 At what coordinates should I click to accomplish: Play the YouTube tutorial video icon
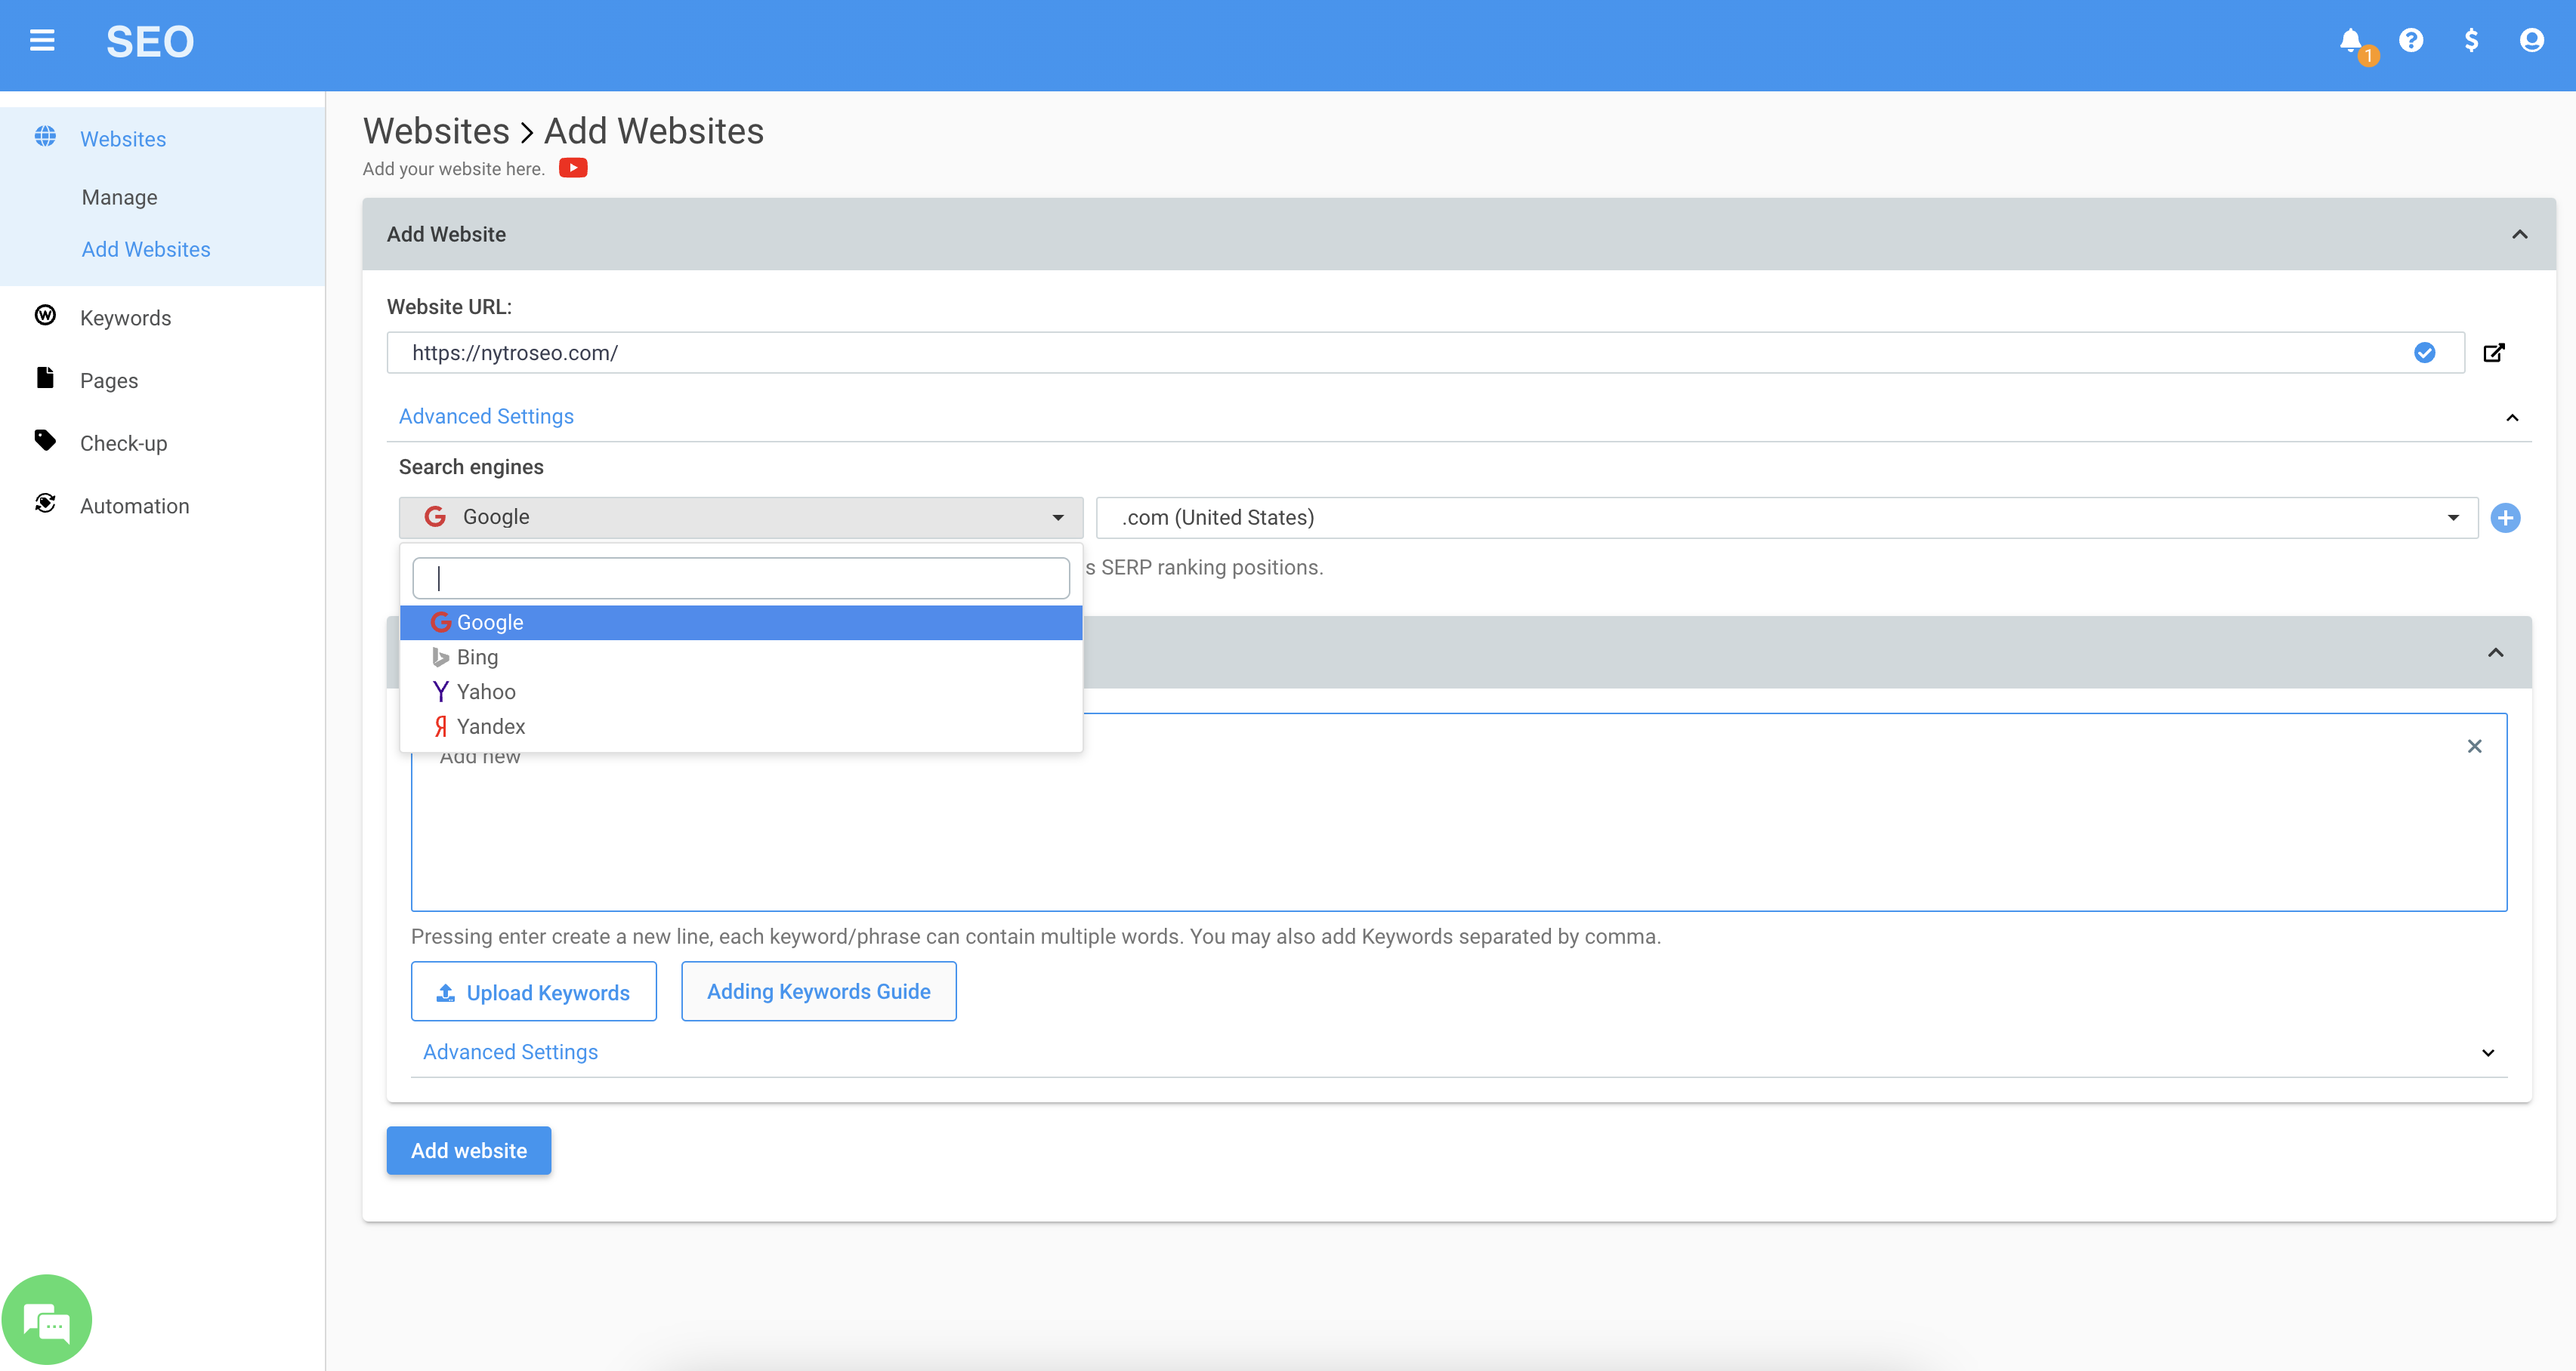(573, 168)
